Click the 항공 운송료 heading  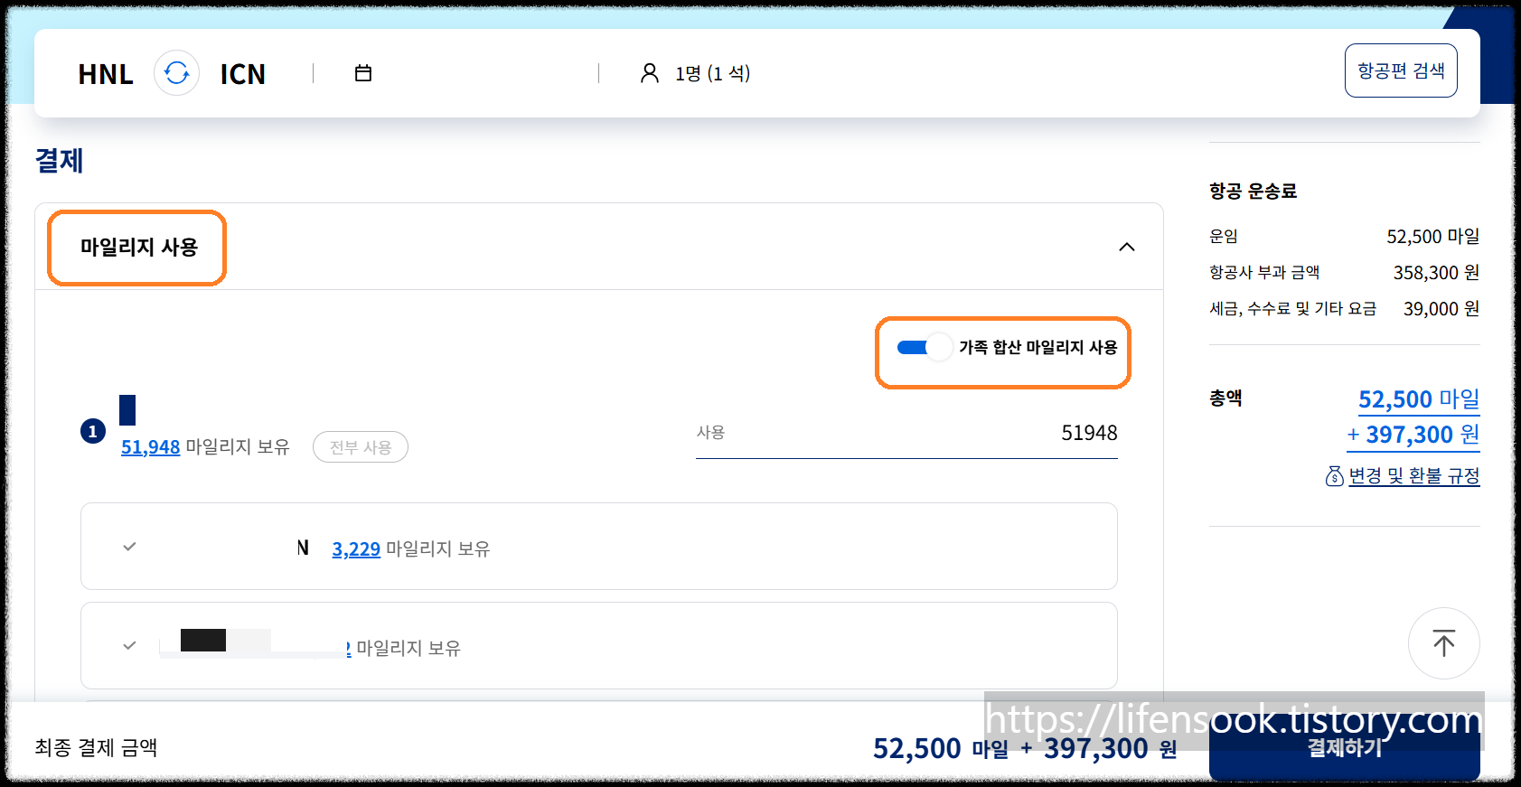1253,191
